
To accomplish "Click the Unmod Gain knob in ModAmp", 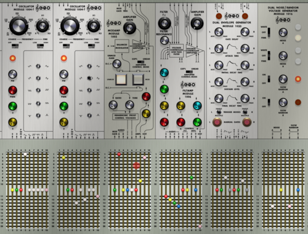I will tap(117, 64).
